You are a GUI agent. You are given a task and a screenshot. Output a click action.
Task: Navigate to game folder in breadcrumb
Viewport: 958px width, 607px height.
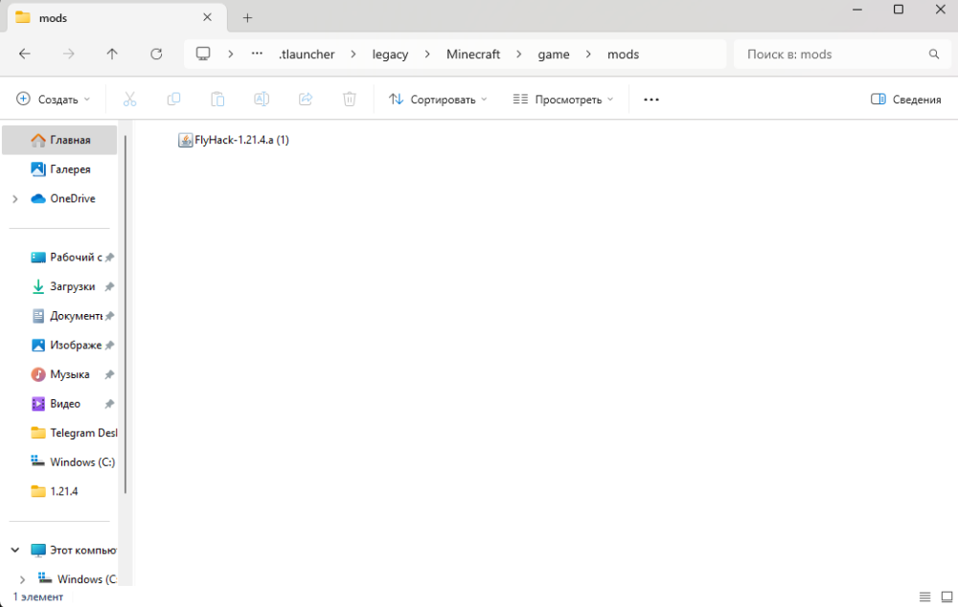(554, 55)
